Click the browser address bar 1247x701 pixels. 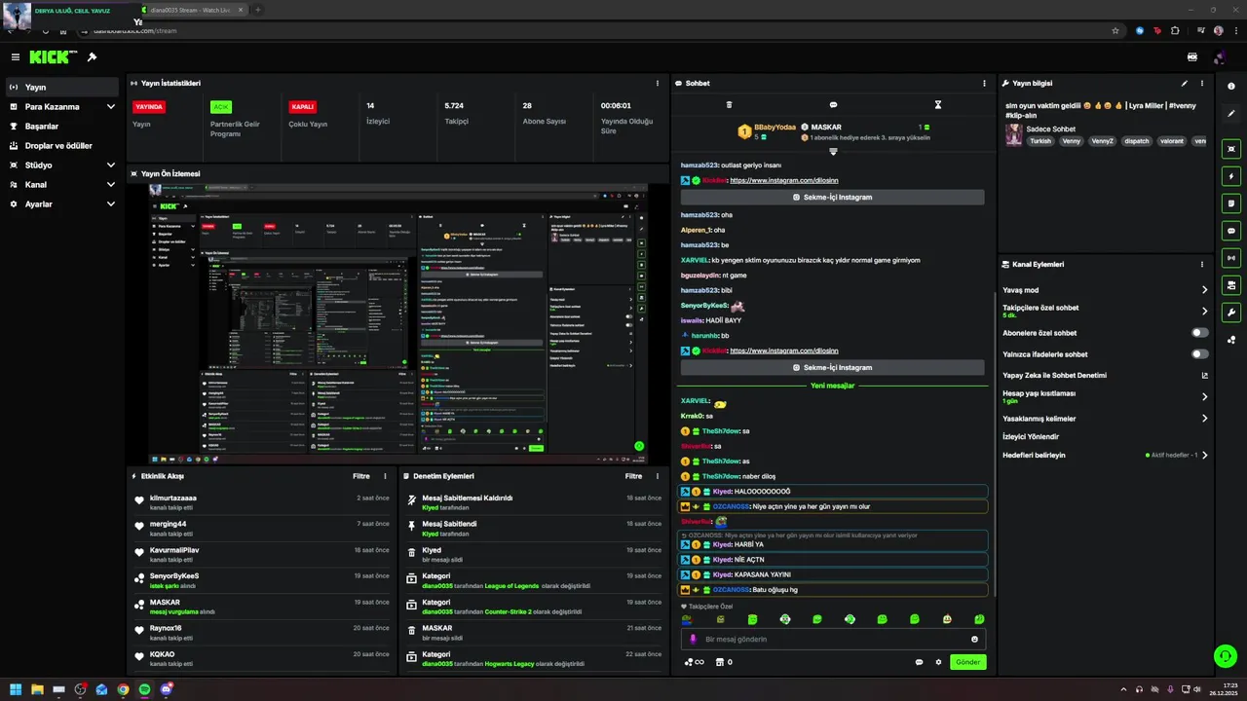[594, 30]
